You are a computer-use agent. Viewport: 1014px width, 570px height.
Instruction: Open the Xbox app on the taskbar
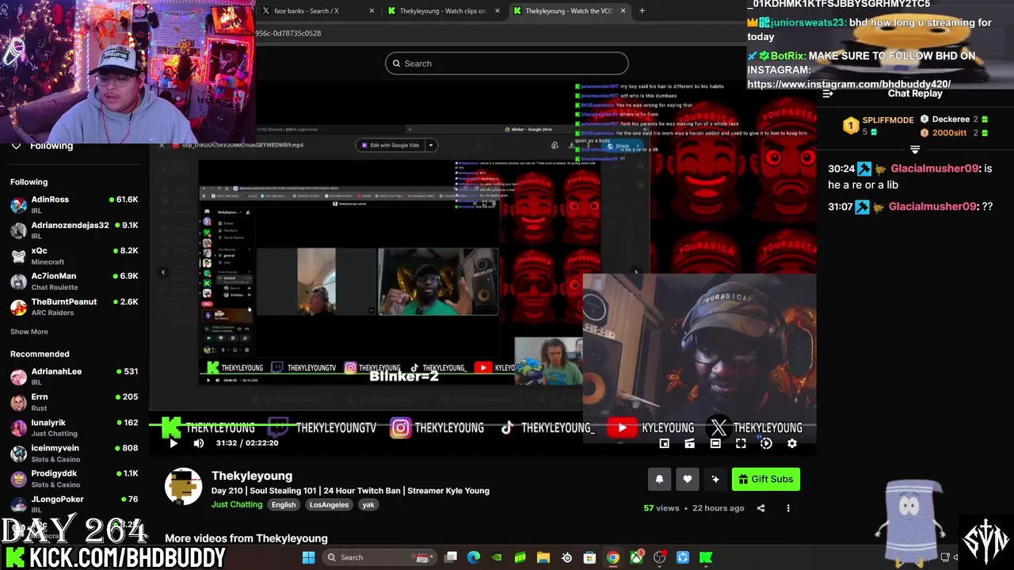click(636, 557)
